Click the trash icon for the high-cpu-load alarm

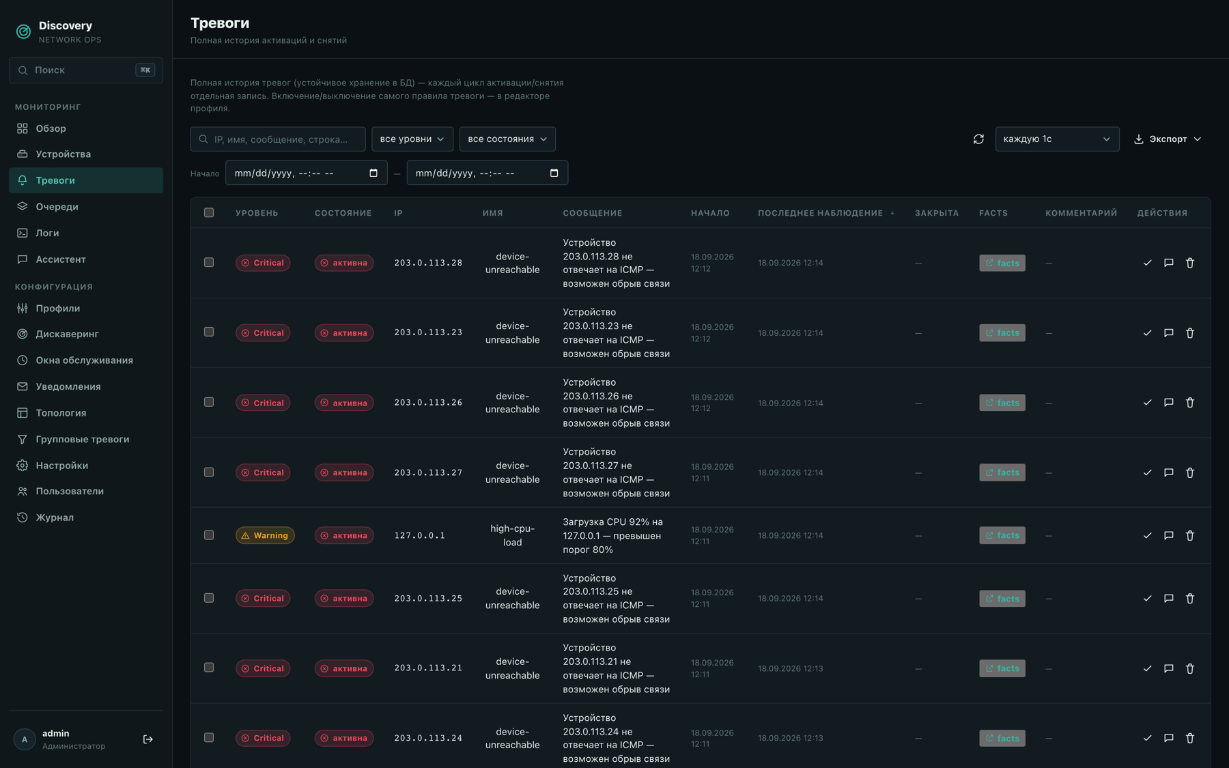click(x=1190, y=536)
